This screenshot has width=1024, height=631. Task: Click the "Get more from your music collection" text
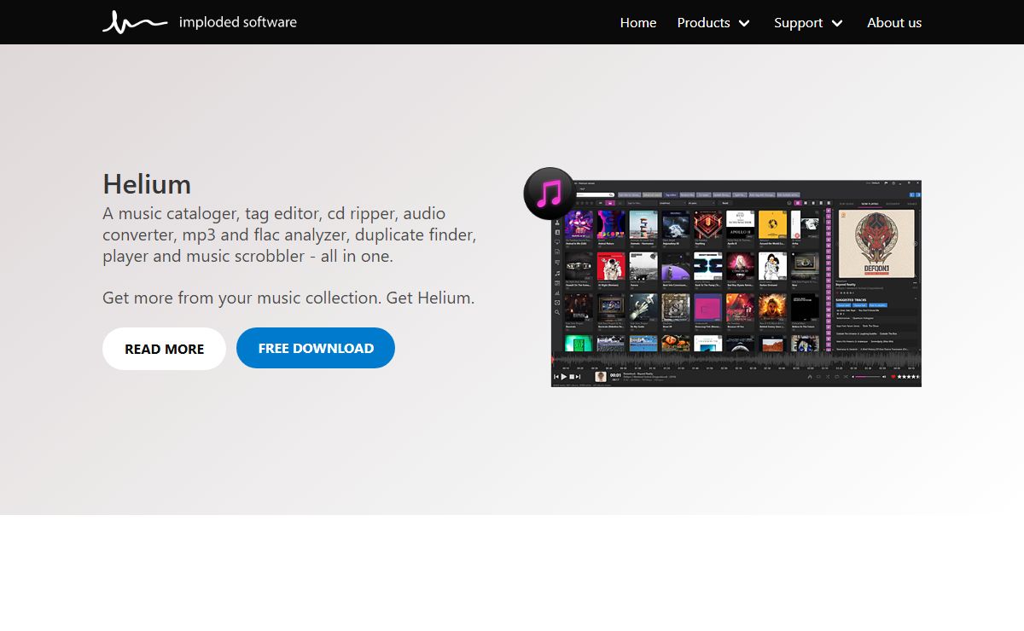(288, 298)
